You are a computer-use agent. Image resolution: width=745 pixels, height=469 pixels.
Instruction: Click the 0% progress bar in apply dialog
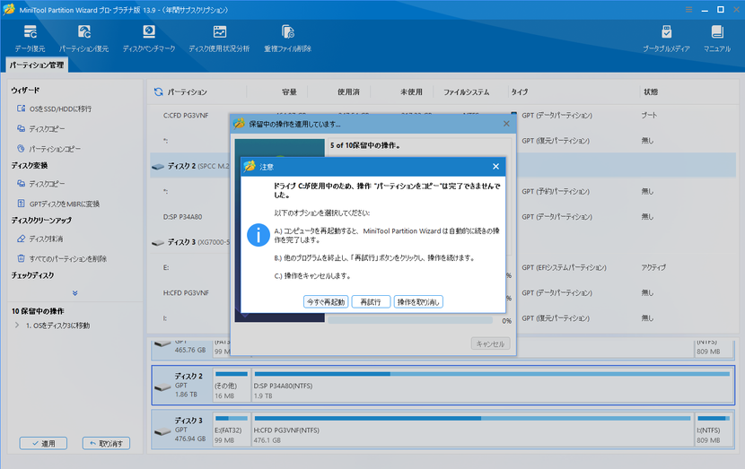410,320
